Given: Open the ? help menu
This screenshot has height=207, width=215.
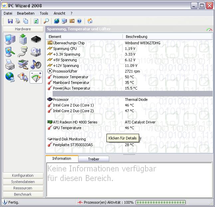Looking at the screenshot, I should [x=72, y=13].
